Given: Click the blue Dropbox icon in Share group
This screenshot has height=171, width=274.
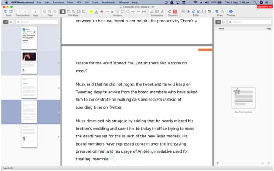Looking at the screenshot, I should tap(217, 11).
